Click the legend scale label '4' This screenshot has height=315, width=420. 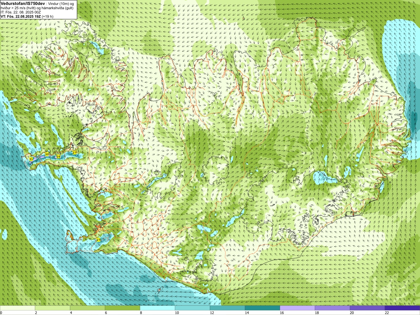point(71,313)
